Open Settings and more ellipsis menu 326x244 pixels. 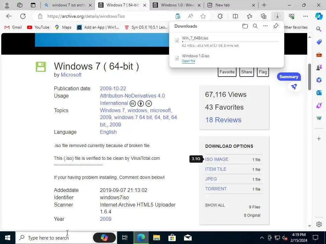[305, 16]
